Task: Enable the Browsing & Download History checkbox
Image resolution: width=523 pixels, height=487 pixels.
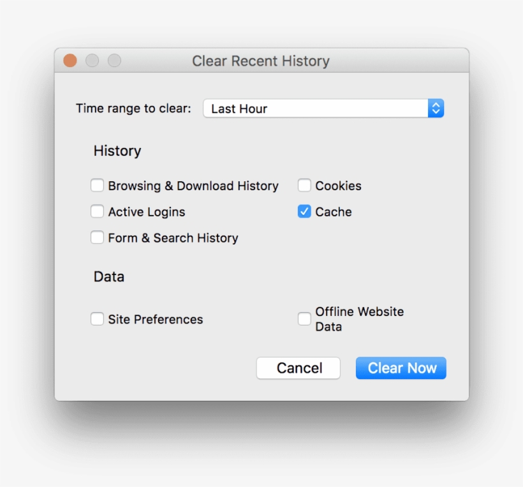Action: click(x=97, y=186)
